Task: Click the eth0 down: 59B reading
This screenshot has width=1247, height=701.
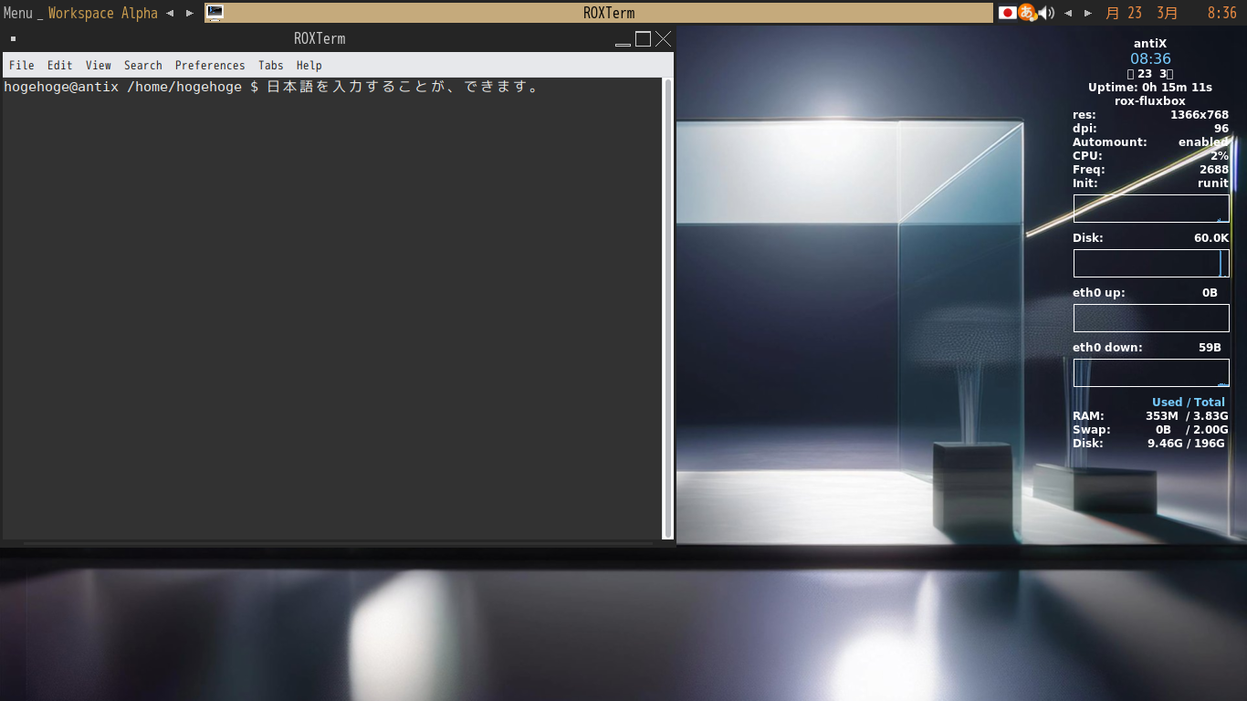Action: pos(1147,348)
